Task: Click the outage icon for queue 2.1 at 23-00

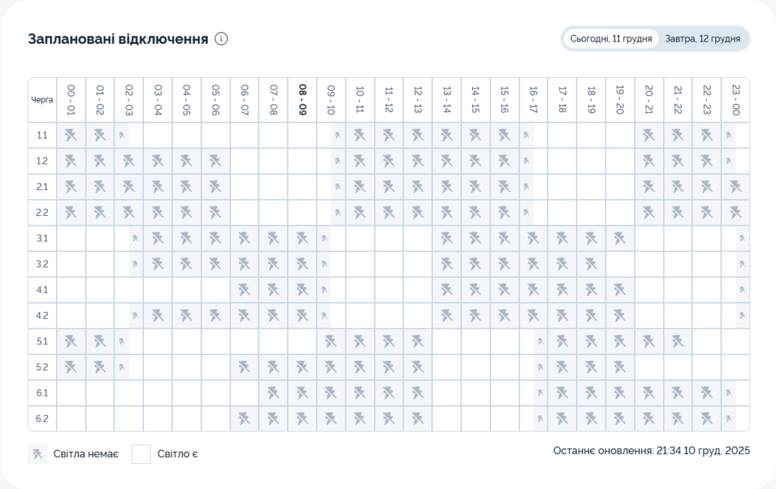Action: (735, 187)
